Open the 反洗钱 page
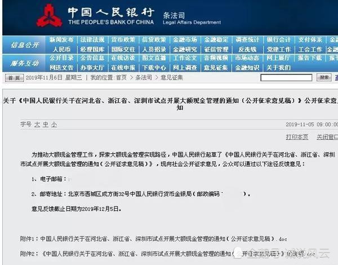The height and width of the screenshot is (265, 338). tap(247, 50)
